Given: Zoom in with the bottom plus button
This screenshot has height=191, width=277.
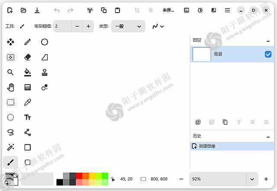Looking at the screenshot, I should pos(266,179).
